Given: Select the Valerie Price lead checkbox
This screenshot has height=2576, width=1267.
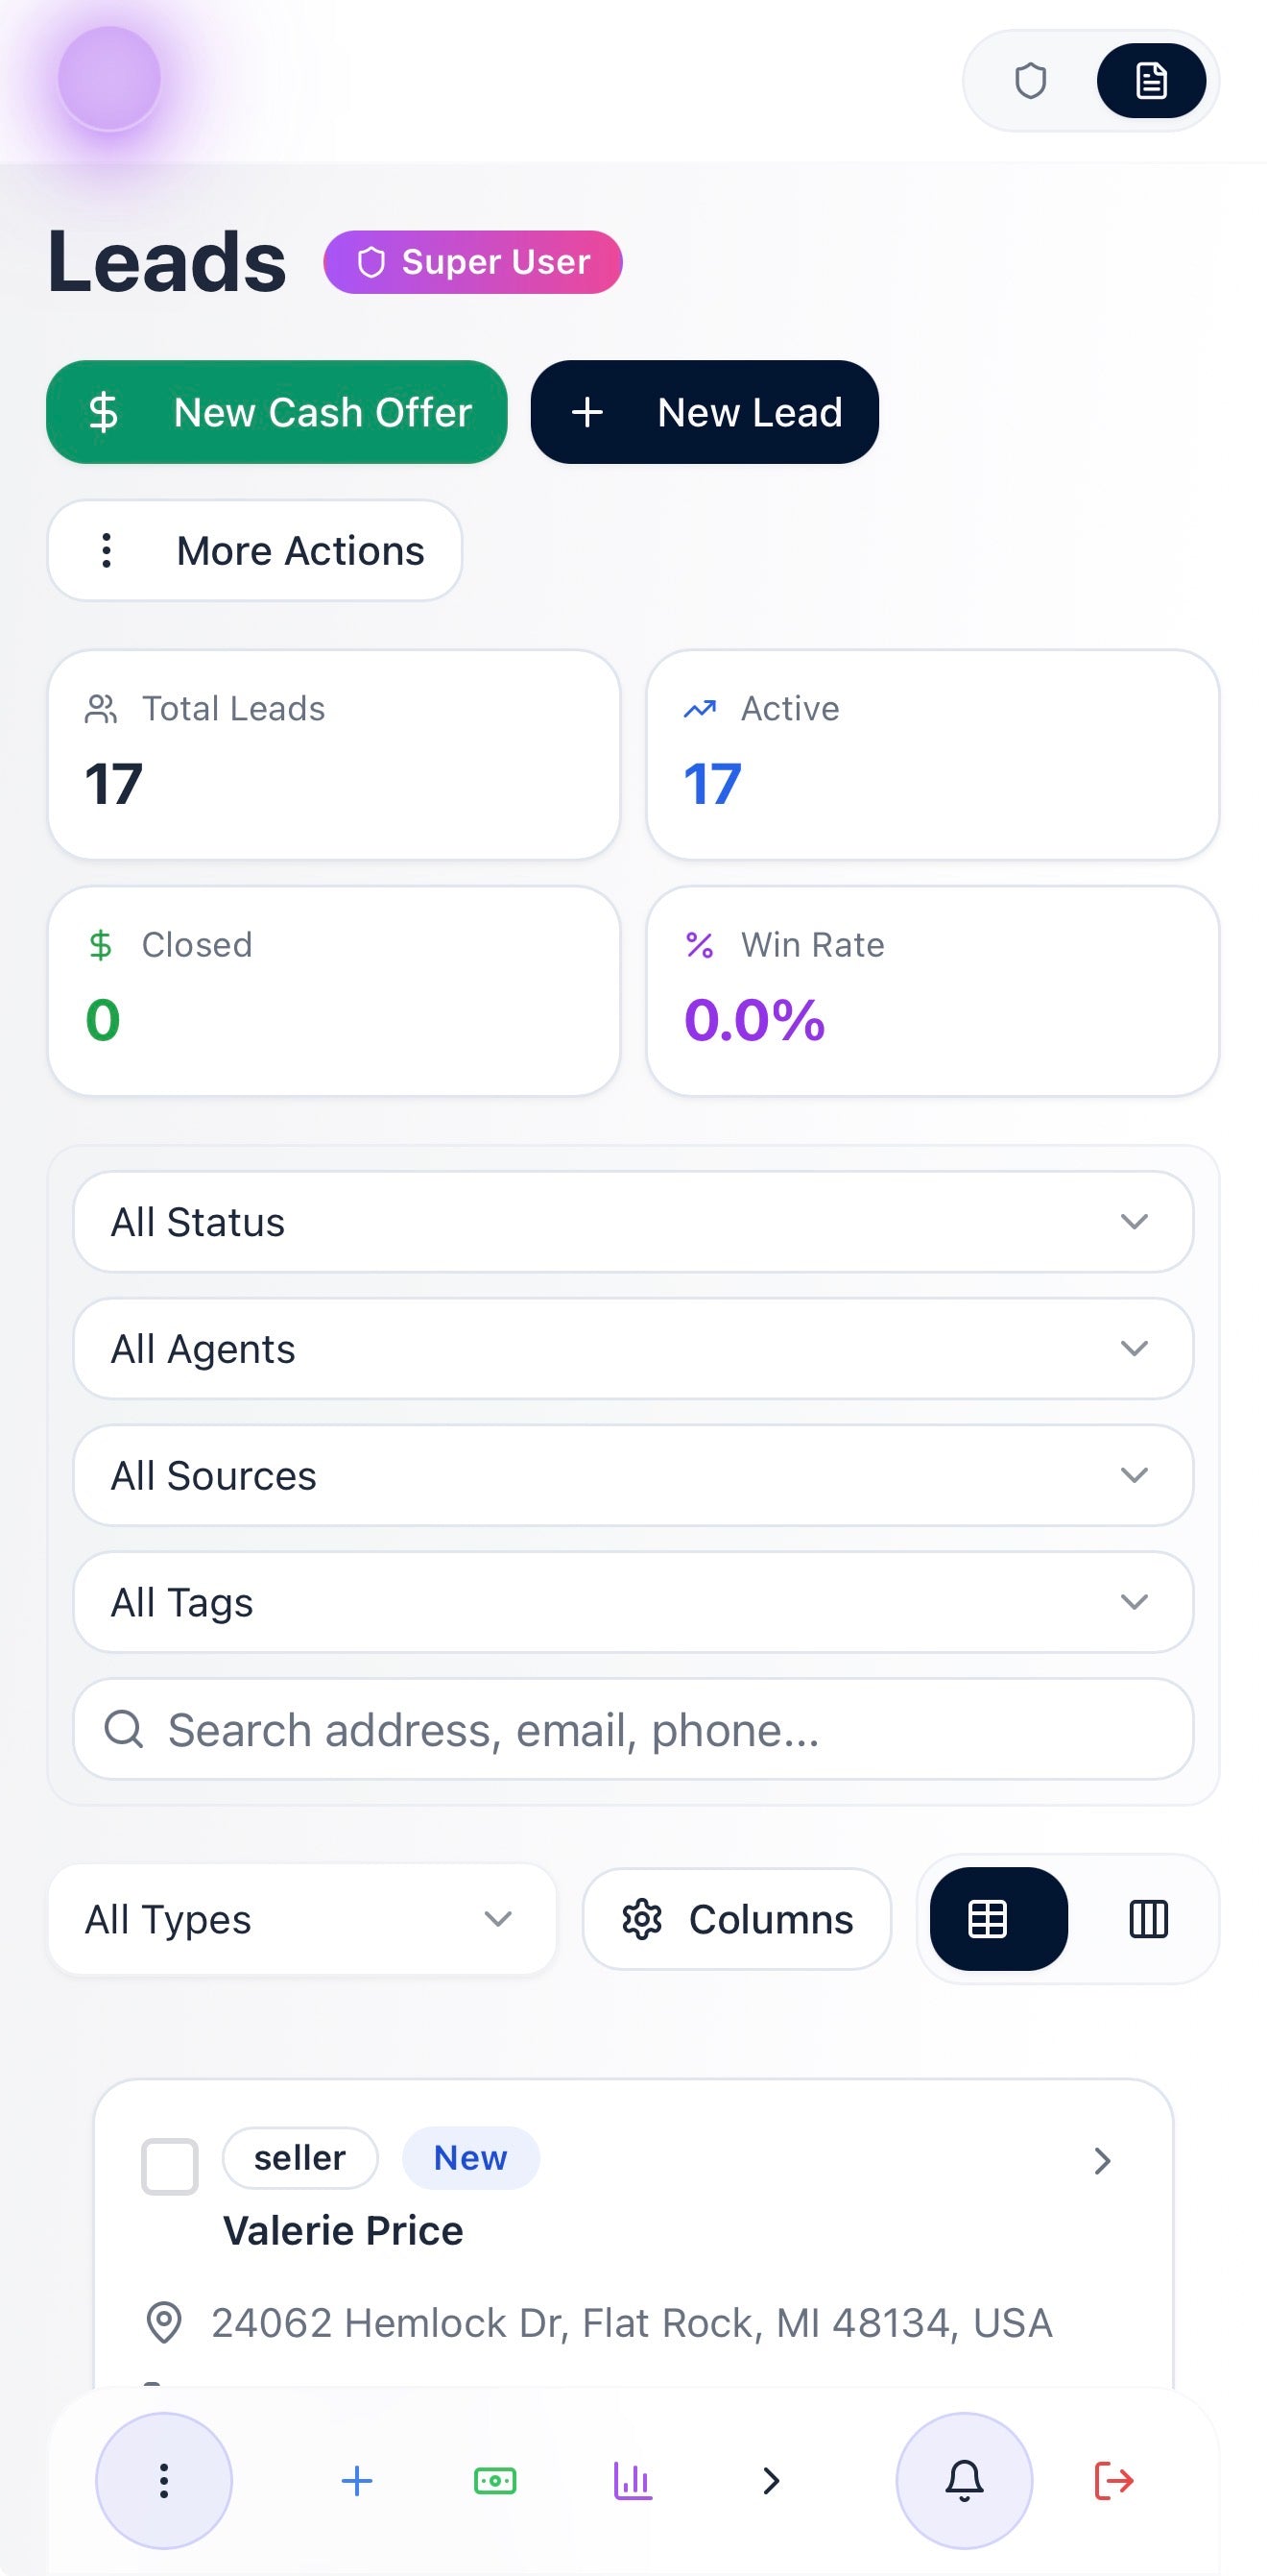Looking at the screenshot, I should pos(170,2166).
